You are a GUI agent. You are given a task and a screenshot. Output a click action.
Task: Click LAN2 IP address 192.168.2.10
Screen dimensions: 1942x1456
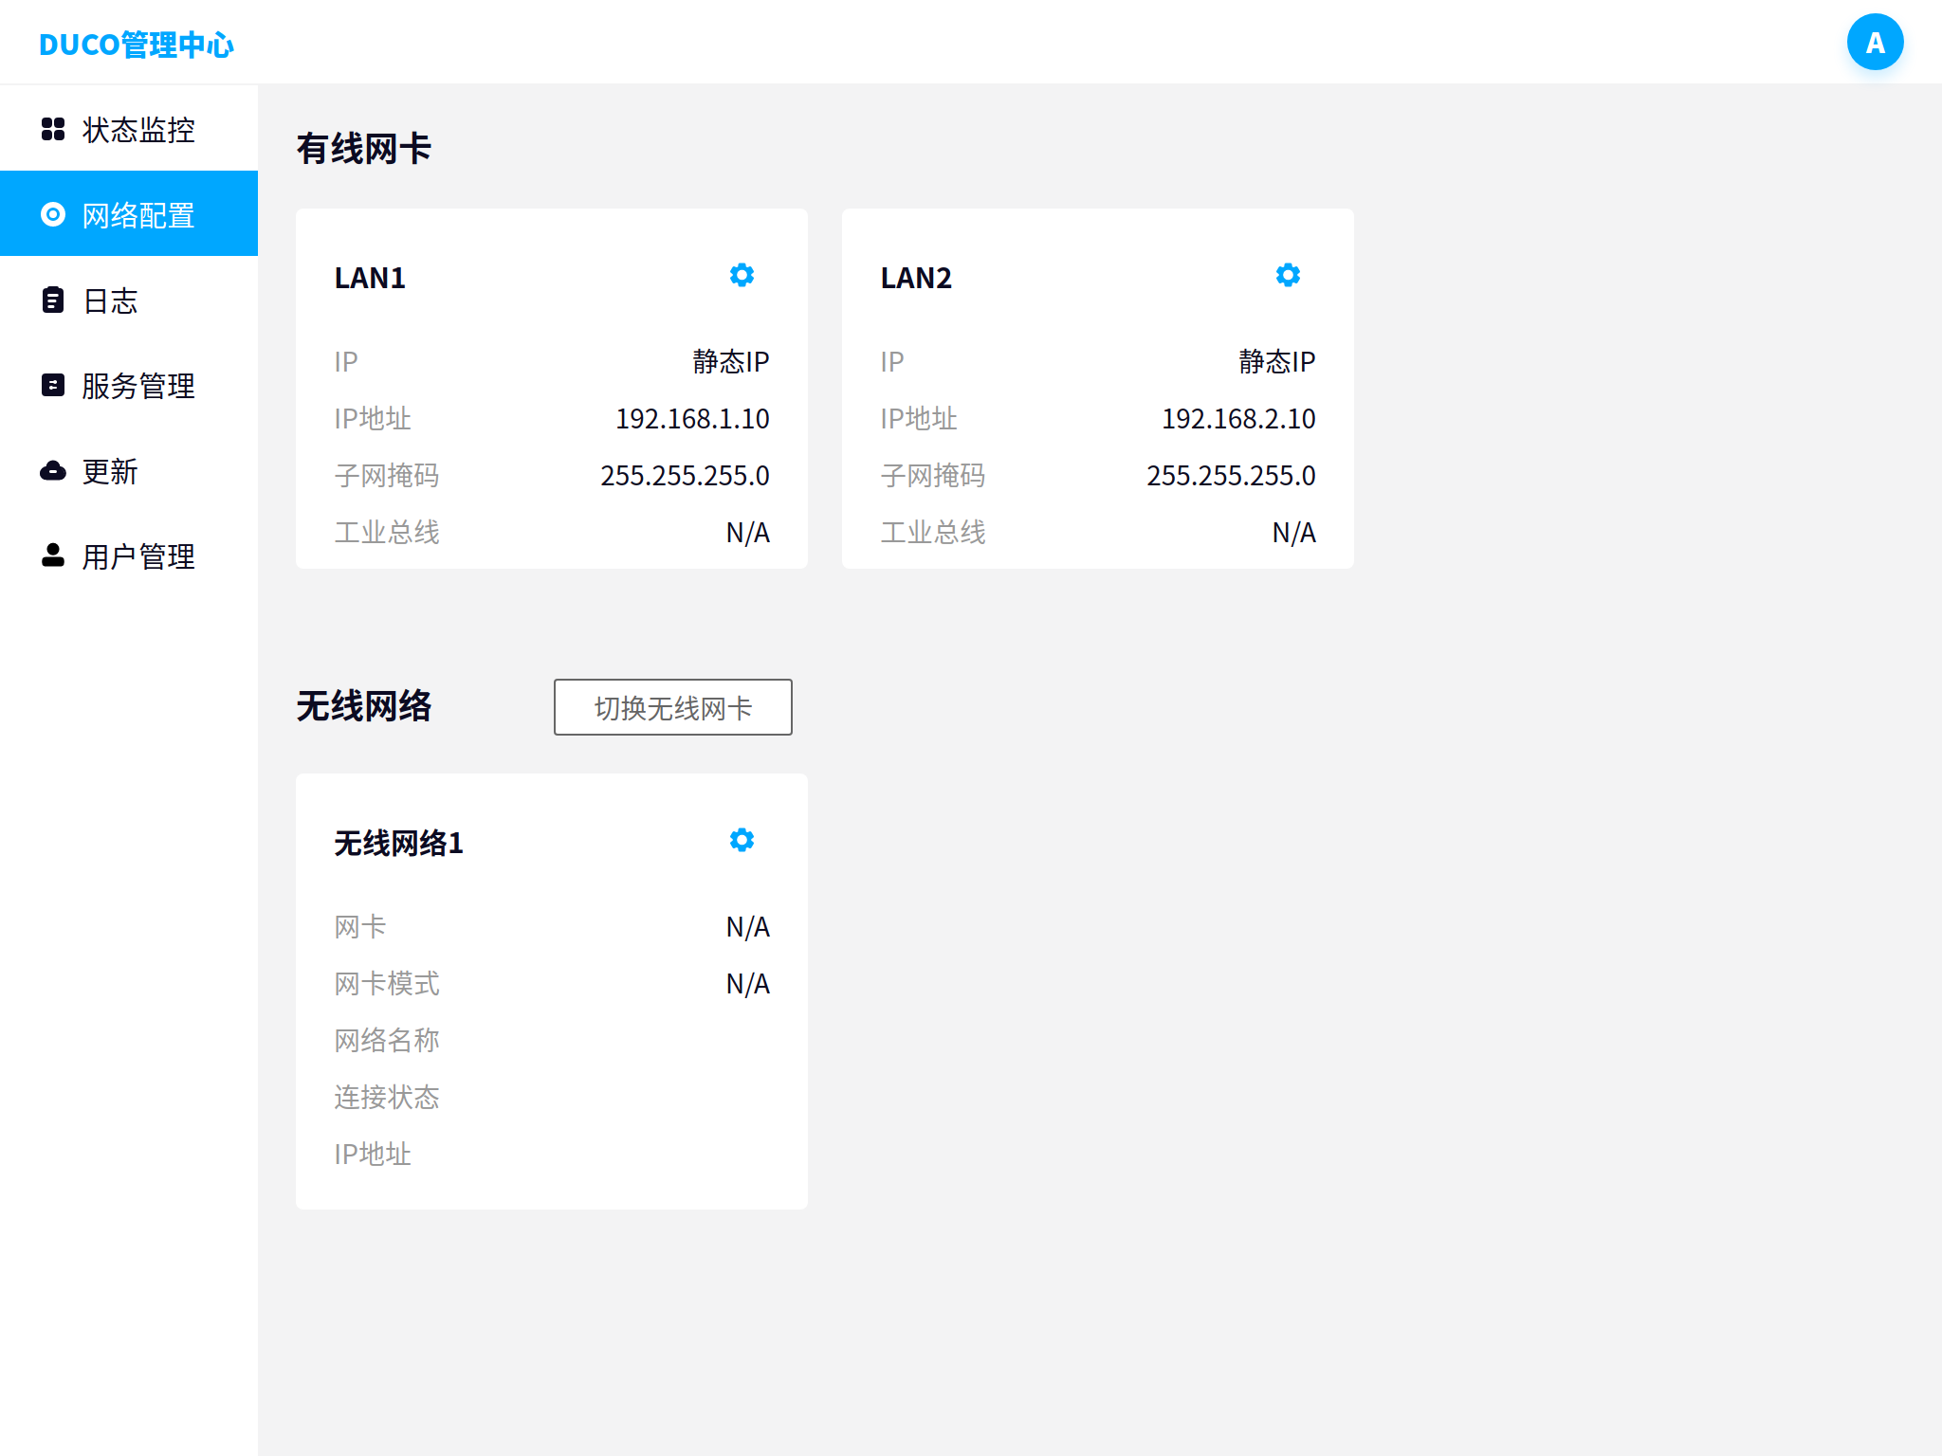click(x=1238, y=419)
